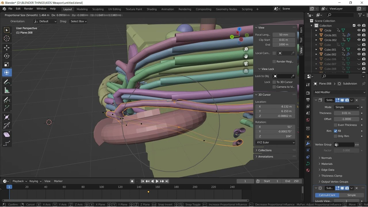Open the Drag Select Box dropdown

[x=78, y=21]
